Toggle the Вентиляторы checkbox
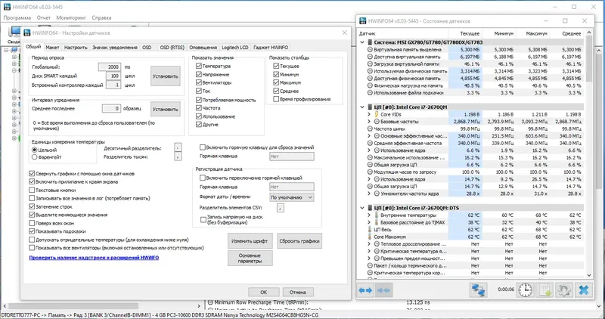Viewport: 605px width, 319px height. [x=199, y=82]
